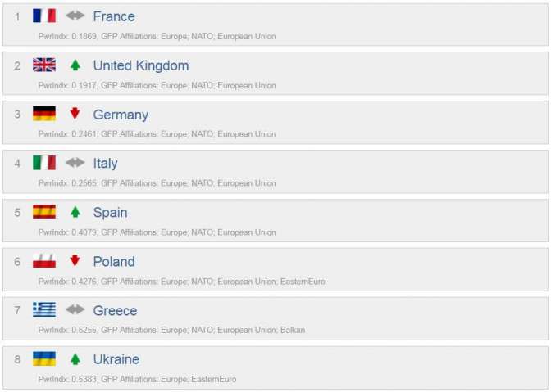Click the green up arrow beside Ukraine
551x392 pixels.
click(75, 358)
